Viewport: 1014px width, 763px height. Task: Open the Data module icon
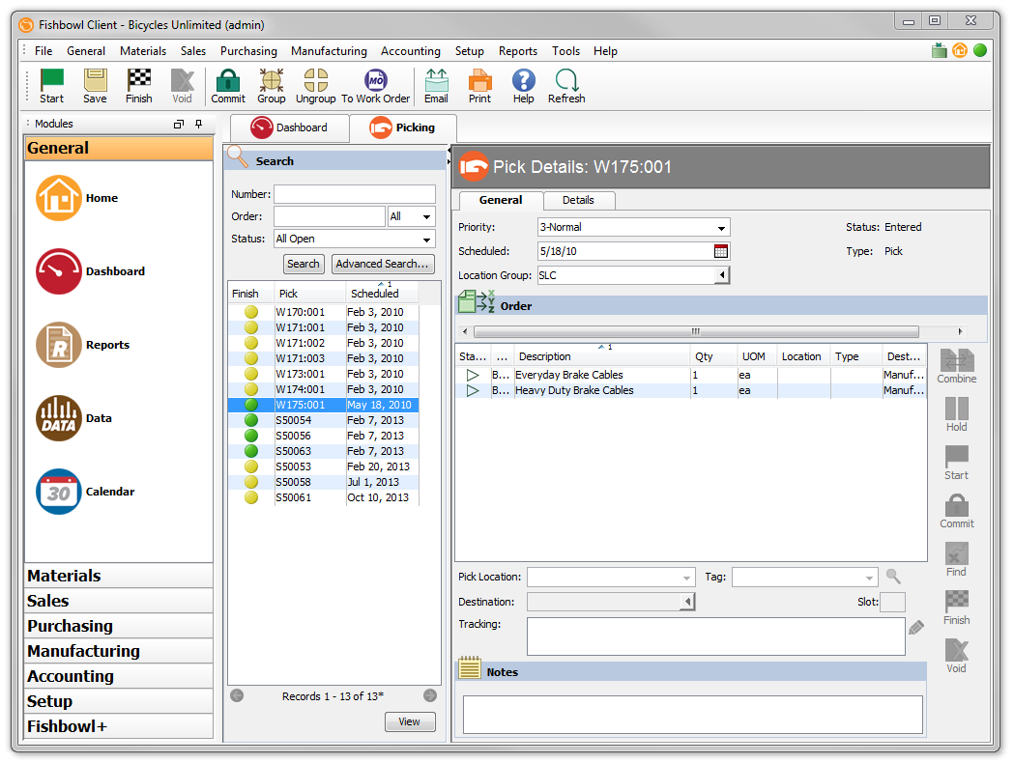pos(59,418)
